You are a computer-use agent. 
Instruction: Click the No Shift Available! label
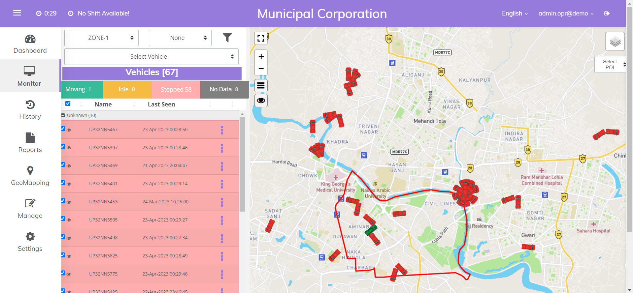point(103,14)
